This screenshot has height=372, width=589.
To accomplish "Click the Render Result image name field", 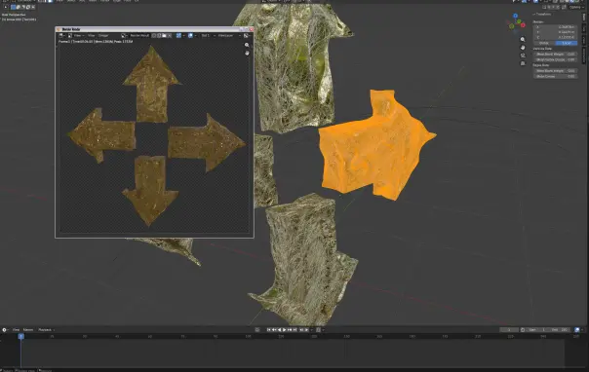I will click(x=139, y=36).
